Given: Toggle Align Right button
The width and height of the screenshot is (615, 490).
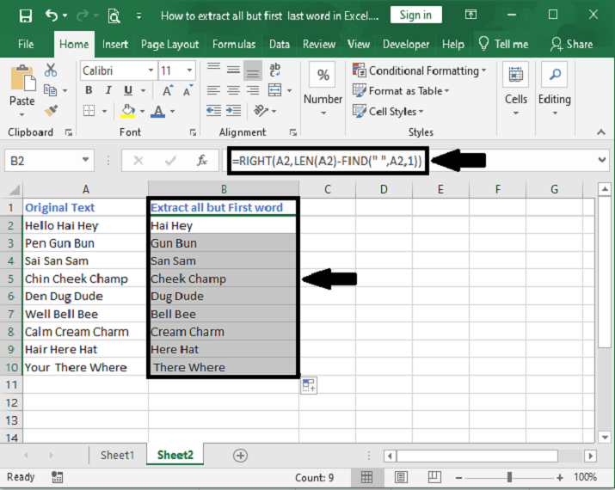Looking at the screenshot, I should point(253,90).
